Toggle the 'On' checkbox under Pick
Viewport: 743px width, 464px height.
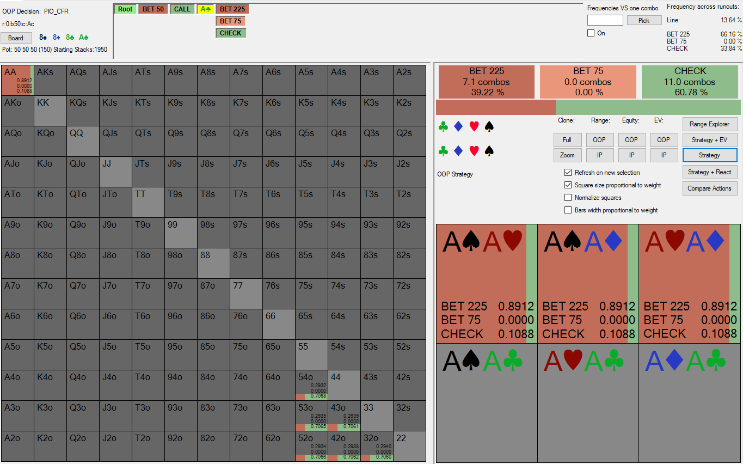(x=591, y=33)
